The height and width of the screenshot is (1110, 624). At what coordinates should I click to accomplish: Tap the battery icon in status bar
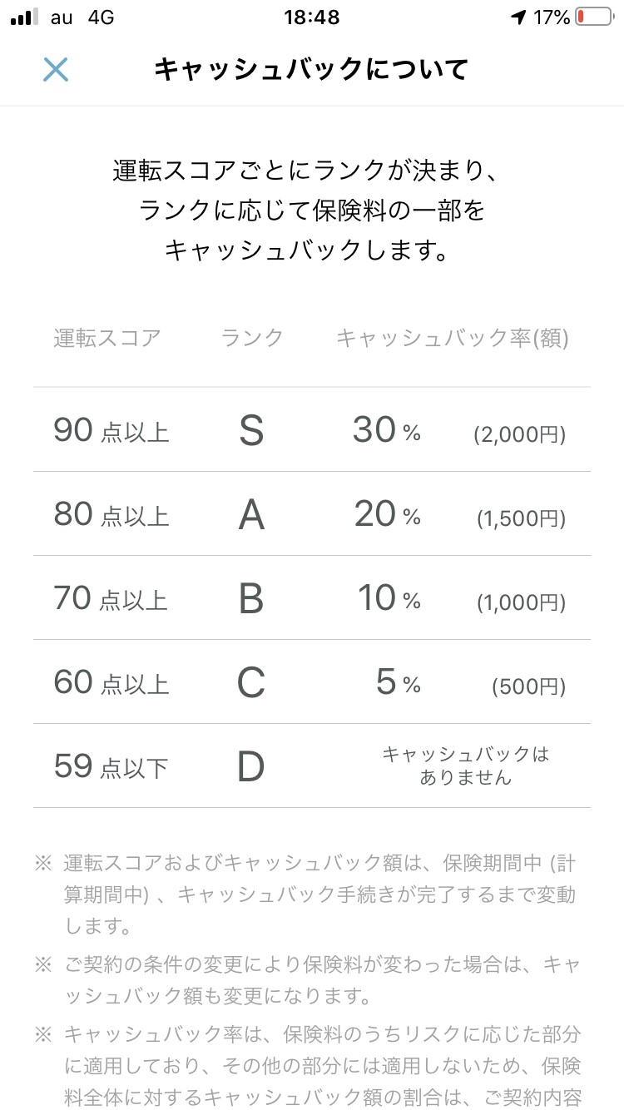pyautogui.click(x=592, y=17)
